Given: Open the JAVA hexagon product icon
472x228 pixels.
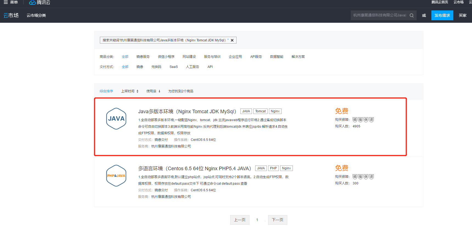Looking at the screenshot, I should click(x=116, y=119).
